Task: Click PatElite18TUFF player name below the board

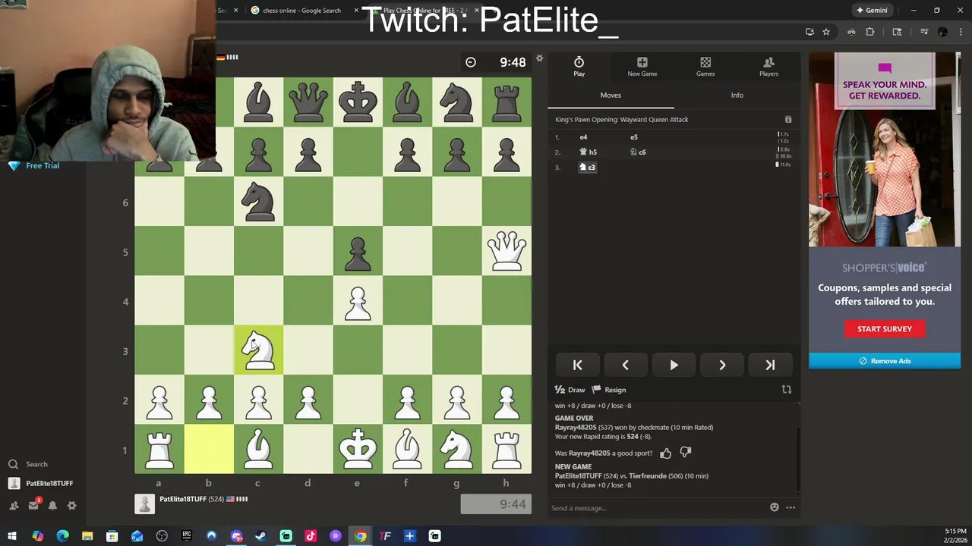Action: point(182,499)
